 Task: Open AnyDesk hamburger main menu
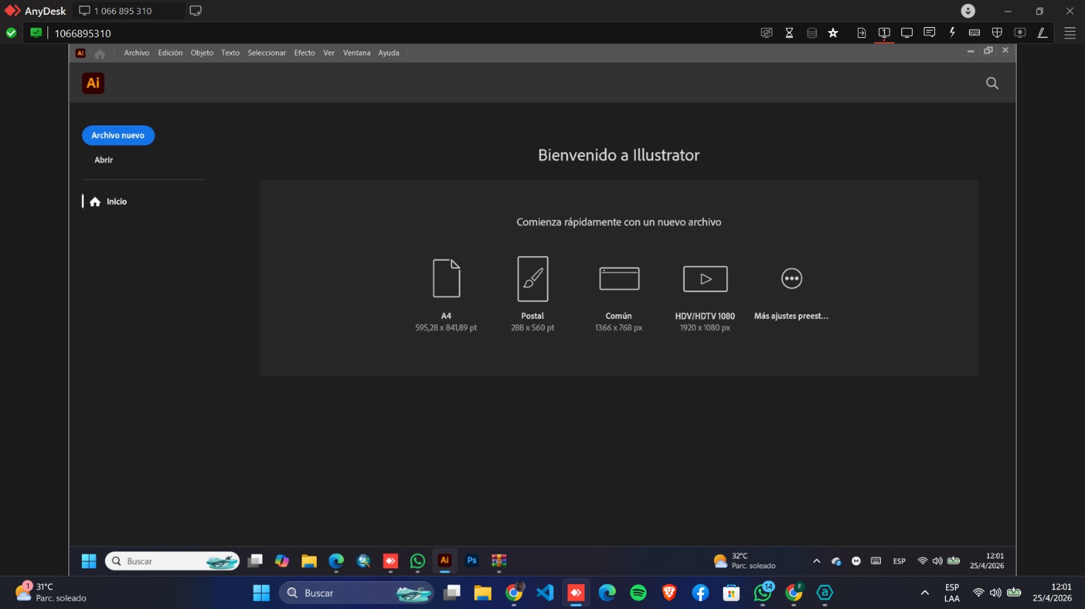click(x=1070, y=33)
